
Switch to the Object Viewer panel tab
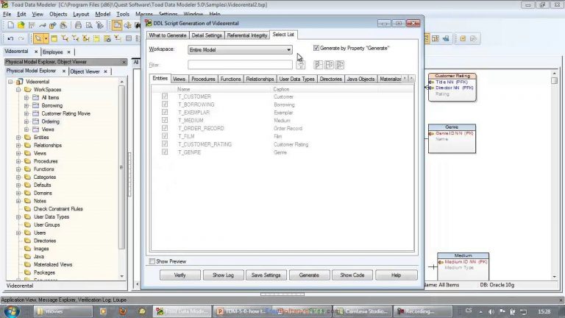pos(85,71)
